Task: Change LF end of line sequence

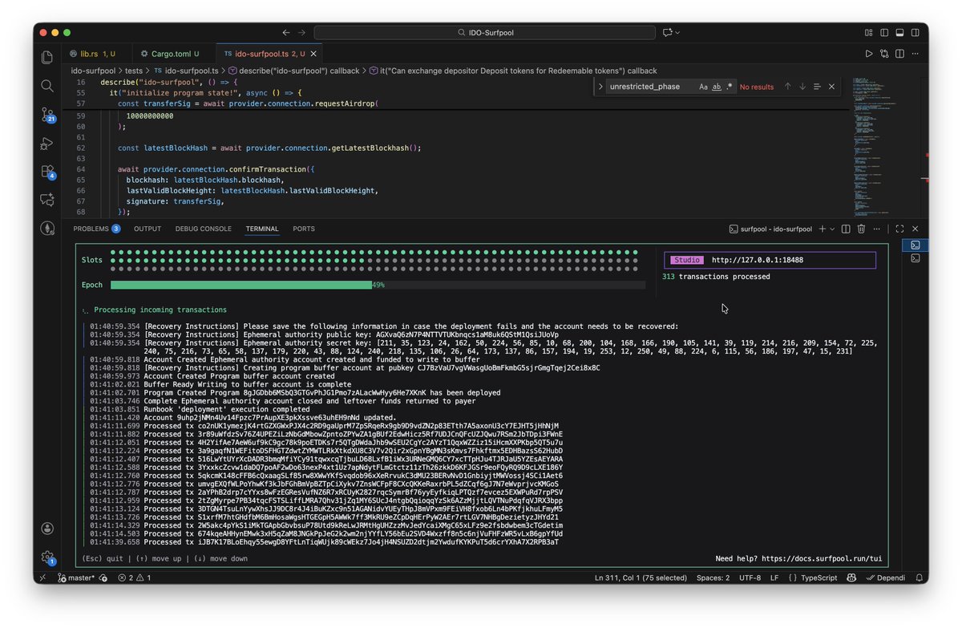Action: [774, 577]
